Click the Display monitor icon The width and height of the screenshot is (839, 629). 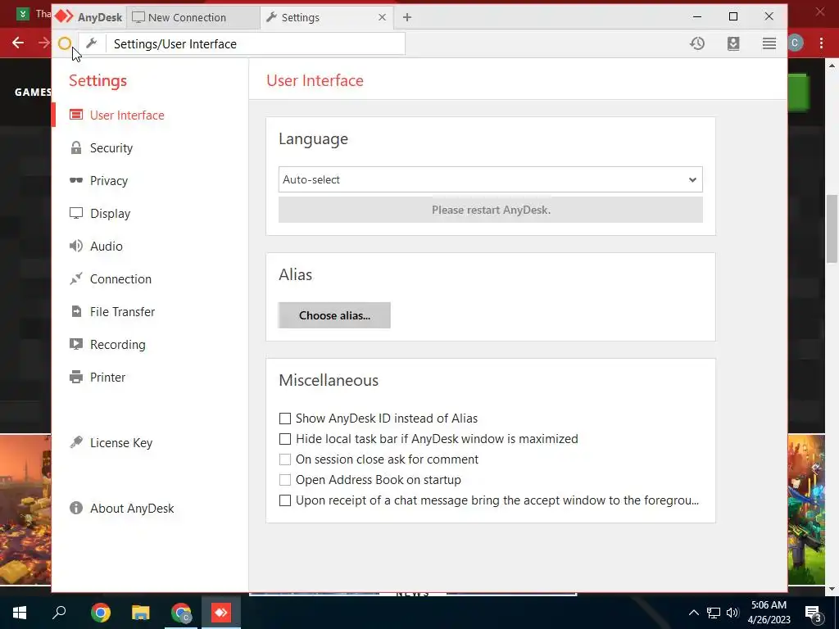[x=76, y=213]
